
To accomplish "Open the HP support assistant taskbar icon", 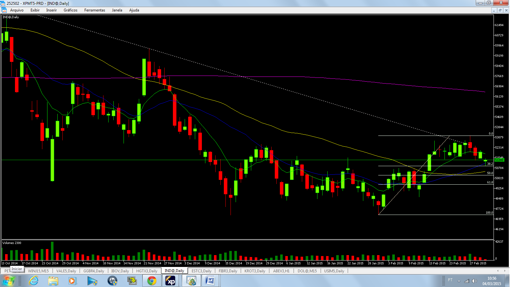I will [112, 281].
